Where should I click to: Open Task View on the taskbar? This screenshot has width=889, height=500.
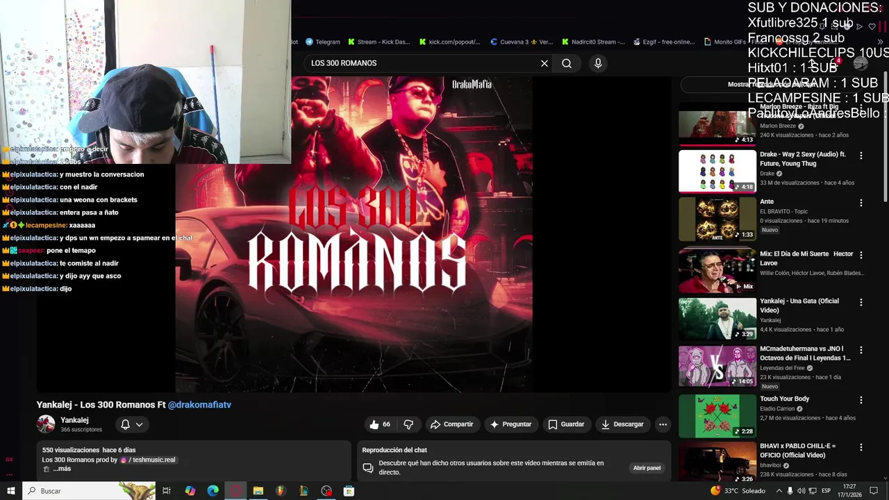coord(167,491)
